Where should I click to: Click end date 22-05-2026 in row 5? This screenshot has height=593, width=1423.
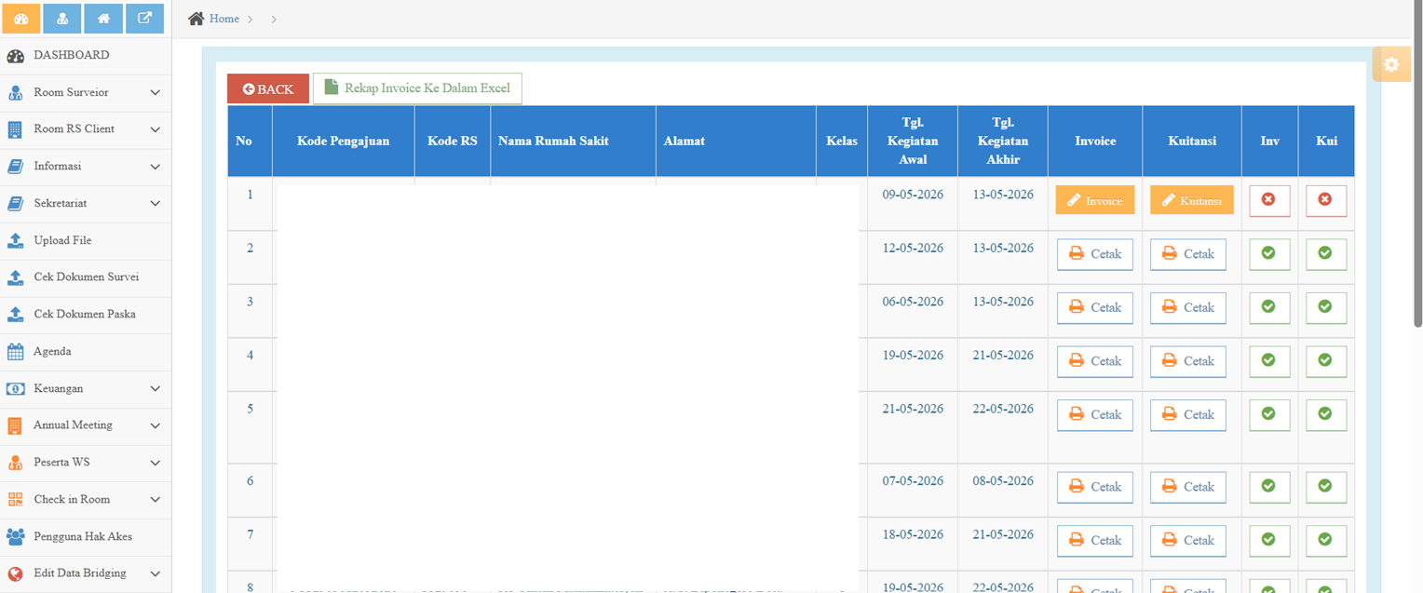1002,409
